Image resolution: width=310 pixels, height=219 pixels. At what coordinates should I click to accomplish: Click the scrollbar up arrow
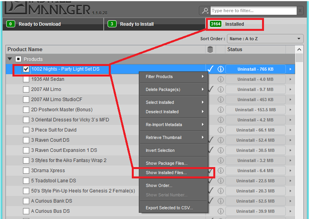pos(299,49)
